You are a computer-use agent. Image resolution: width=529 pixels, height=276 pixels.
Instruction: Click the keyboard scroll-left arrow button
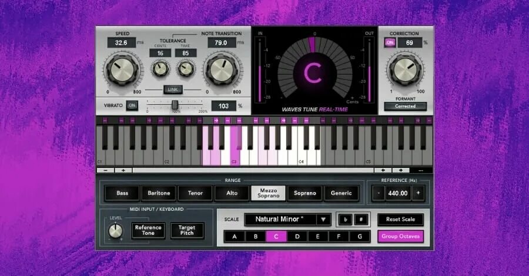coord(383,170)
